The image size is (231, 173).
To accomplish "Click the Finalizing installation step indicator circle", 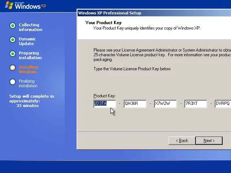I will click(x=13, y=82).
